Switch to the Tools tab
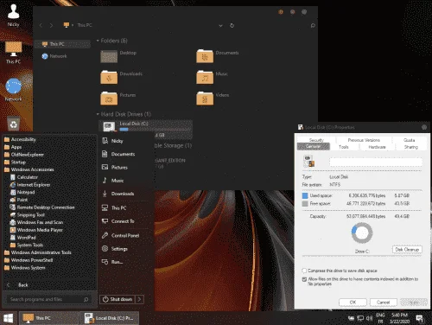The height and width of the screenshot is (325, 432). click(344, 147)
